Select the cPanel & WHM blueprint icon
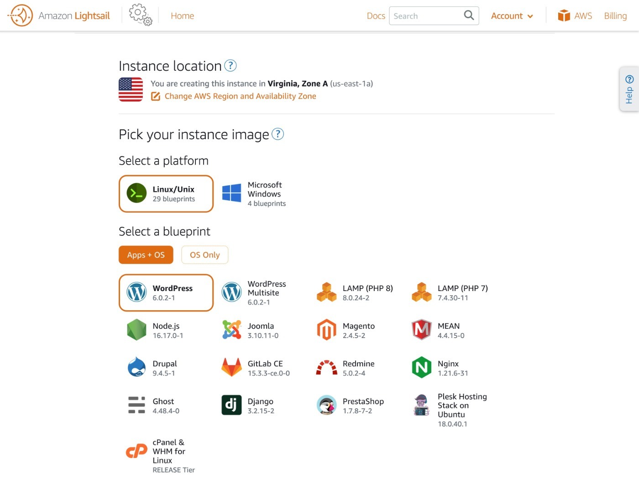Image resolution: width=639 pixels, height=484 pixels. click(x=136, y=452)
